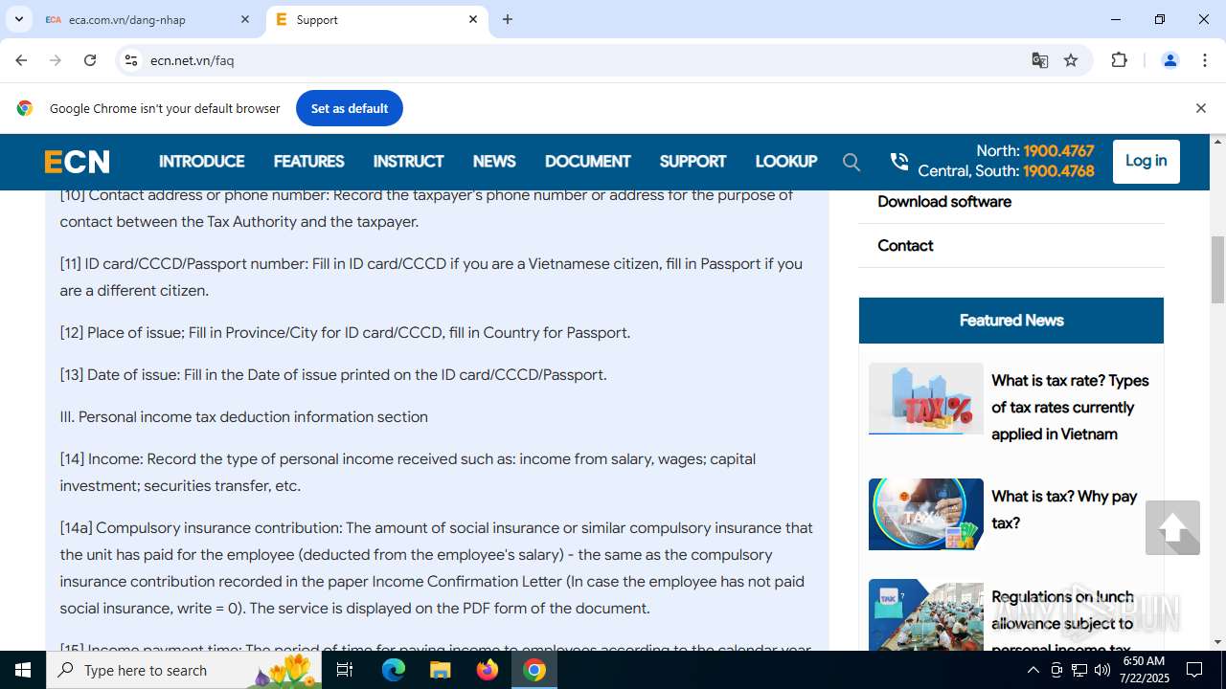Open the tab search dropdown arrow

(x=18, y=19)
